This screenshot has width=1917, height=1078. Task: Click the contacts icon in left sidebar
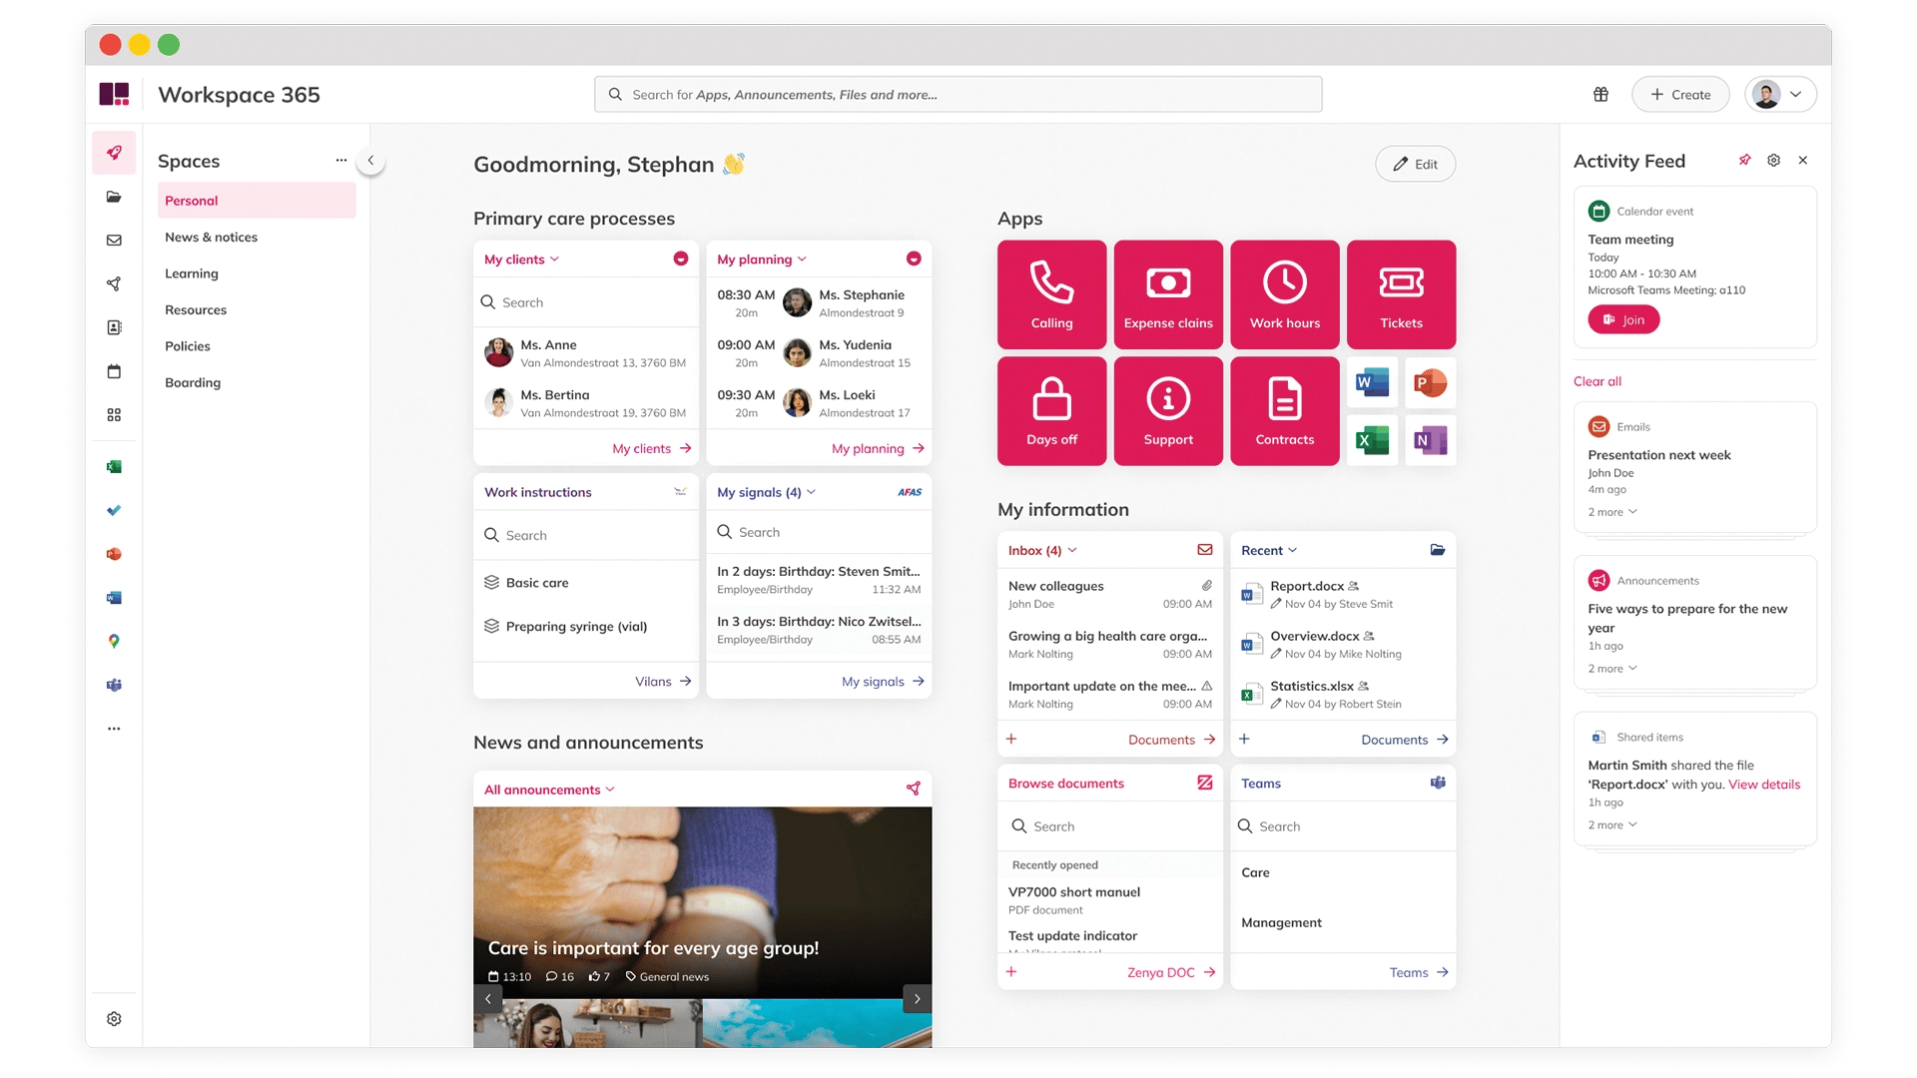point(114,327)
